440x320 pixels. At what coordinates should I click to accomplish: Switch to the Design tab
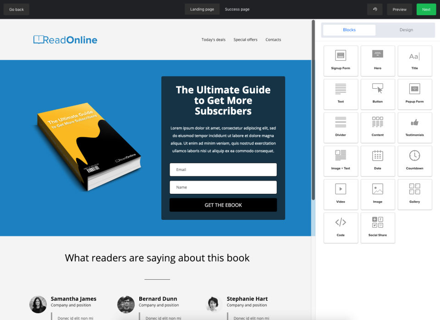pyautogui.click(x=405, y=29)
